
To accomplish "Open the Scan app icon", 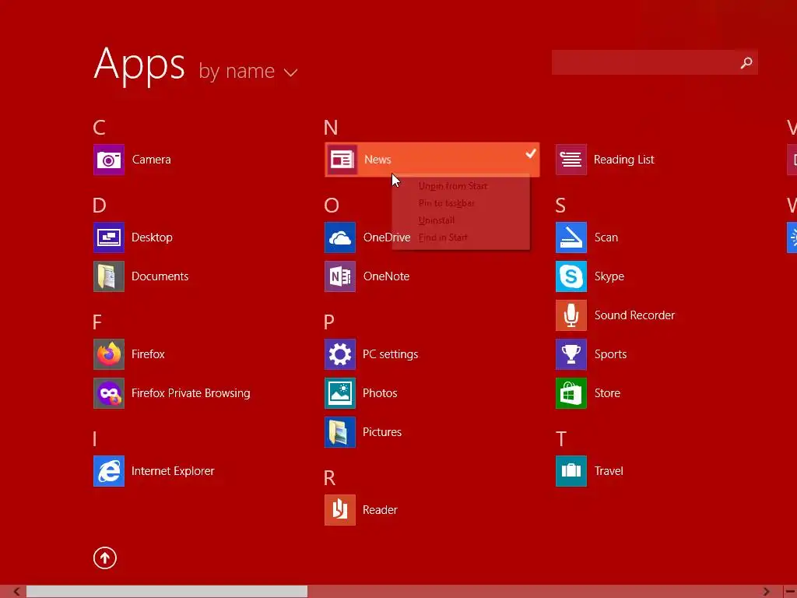I will pos(571,237).
